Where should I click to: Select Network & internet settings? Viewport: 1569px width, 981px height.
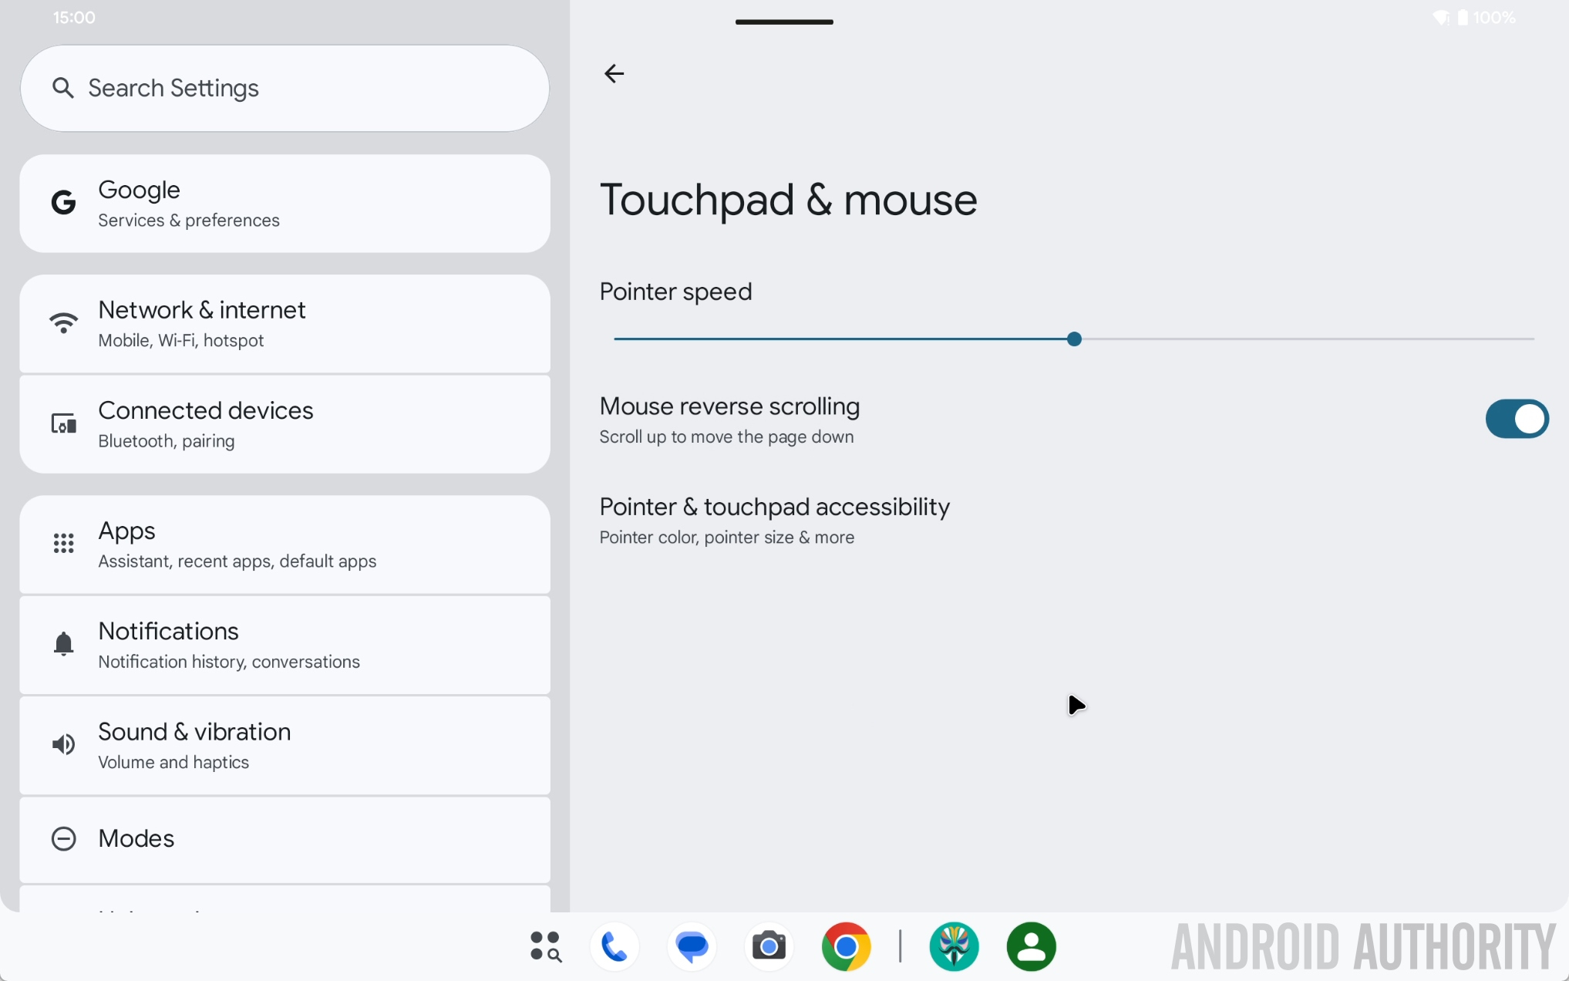(x=285, y=324)
